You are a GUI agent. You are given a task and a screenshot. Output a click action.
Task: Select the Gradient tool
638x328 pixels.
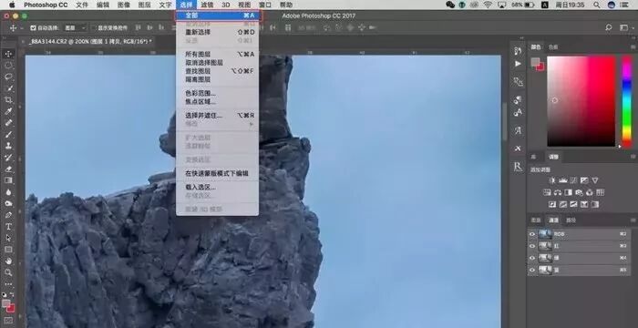pos(8,180)
